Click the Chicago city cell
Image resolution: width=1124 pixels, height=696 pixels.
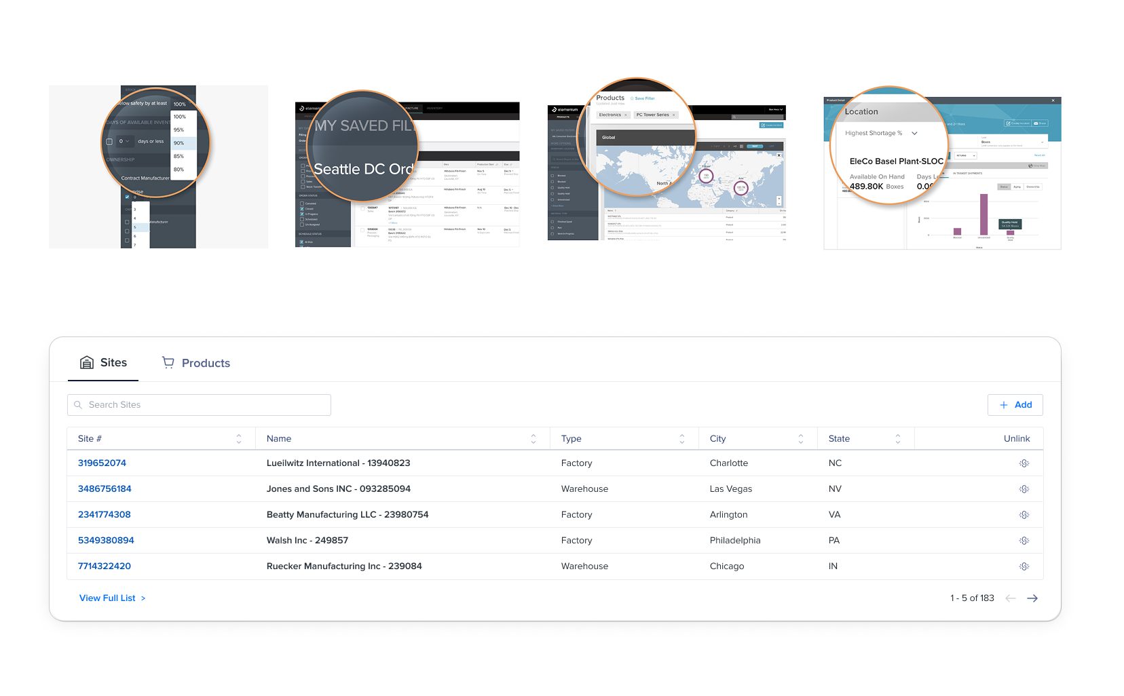[x=726, y=566]
